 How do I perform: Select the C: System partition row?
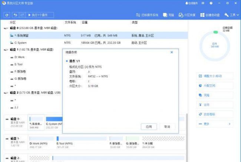(x=99, y=43)
